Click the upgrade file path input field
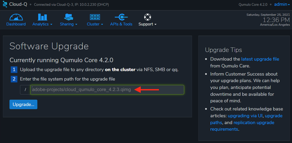Image resolution: width=292 pixels, height=143 pixels. click(107, 90)
